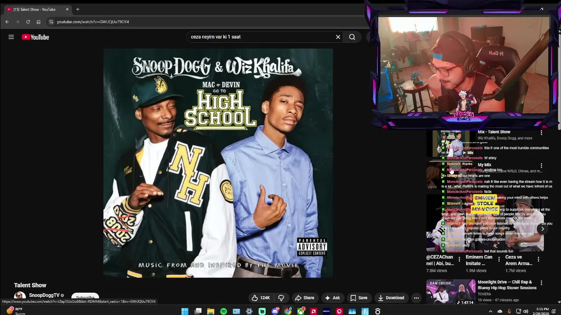Open the OneDrive cloud tray icon
Viewport: 561px width, 315px height.
tap(500, 311)
